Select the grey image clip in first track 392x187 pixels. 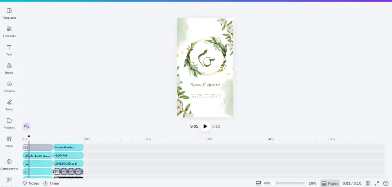click(x=38, y=147)
